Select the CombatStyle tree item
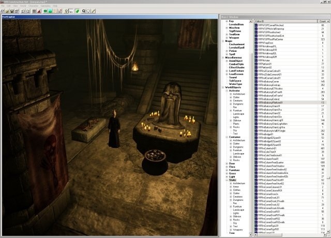This screenshot has height=238, width=331. 235,65
